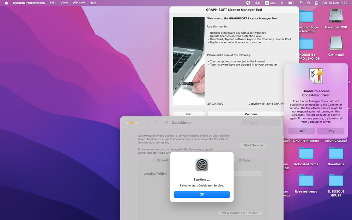Viewport: 352px width, 220px height.
Task: Minimize the CodeMeter preferences window
Action: (132, 123)
